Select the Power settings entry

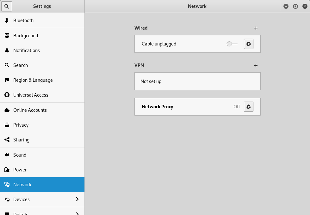[x=20, y=170]
